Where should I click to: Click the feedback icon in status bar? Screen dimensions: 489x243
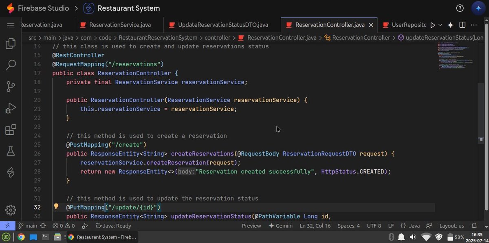(429, 225)
